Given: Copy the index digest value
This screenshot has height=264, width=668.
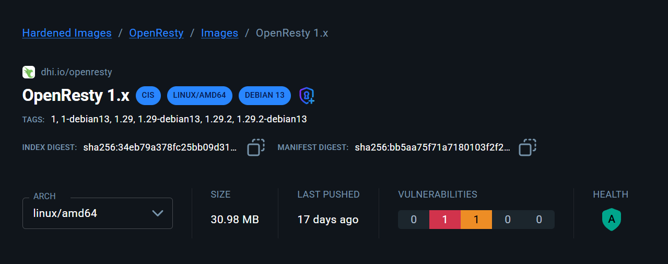Looking at the screenshot, I should [x=256, y=147].
